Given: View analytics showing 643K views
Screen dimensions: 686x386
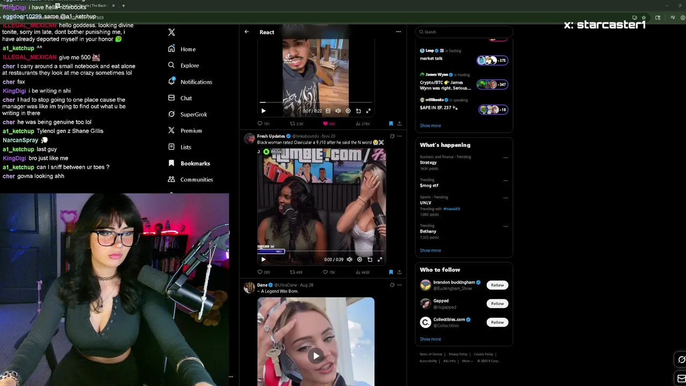Looking at the screenshot, I should tap(363, 272).
